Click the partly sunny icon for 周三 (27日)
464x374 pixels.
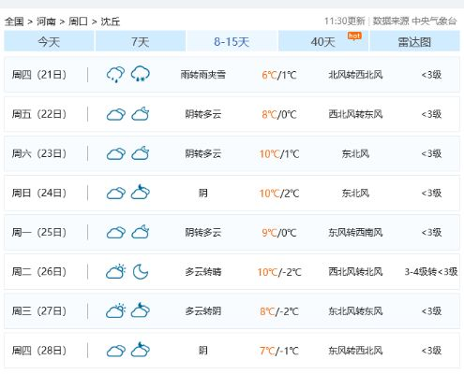point(115,310)
